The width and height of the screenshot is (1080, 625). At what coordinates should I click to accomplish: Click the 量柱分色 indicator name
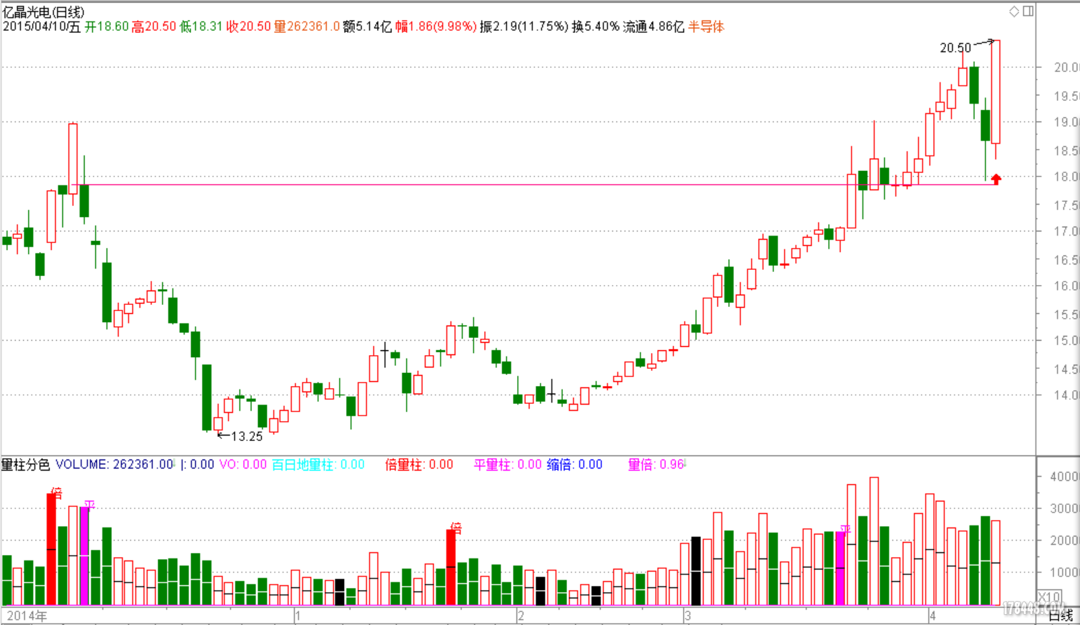point(25,465)
